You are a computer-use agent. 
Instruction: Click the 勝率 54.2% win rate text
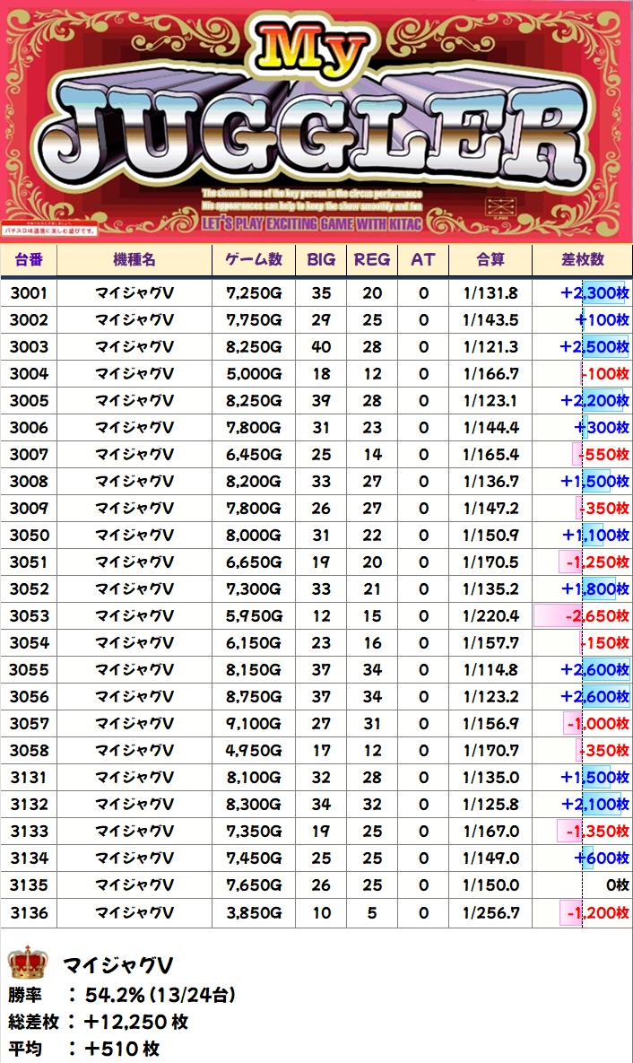[x=122, y=994]
